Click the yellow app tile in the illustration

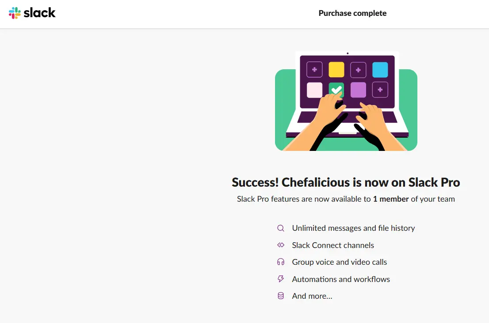[336, 69]
